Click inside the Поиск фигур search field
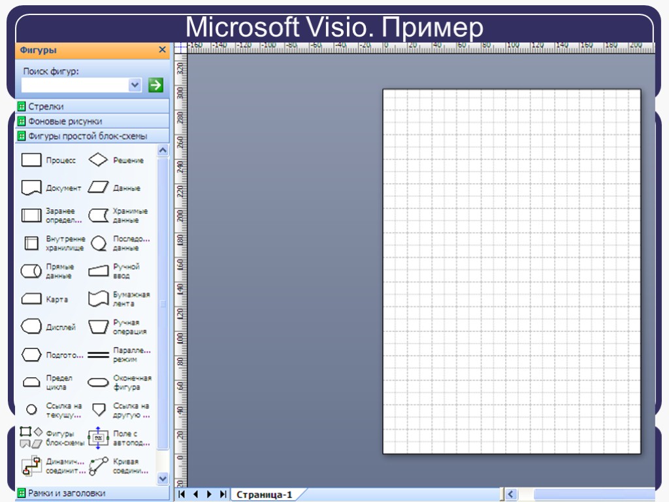 pos(75,85)
